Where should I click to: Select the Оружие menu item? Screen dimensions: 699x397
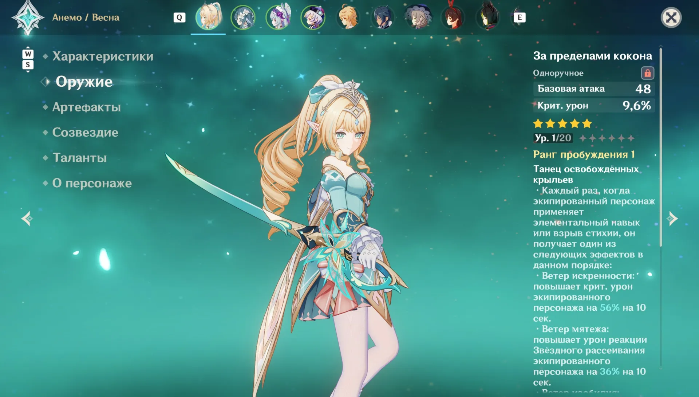(x=84, y=82)
